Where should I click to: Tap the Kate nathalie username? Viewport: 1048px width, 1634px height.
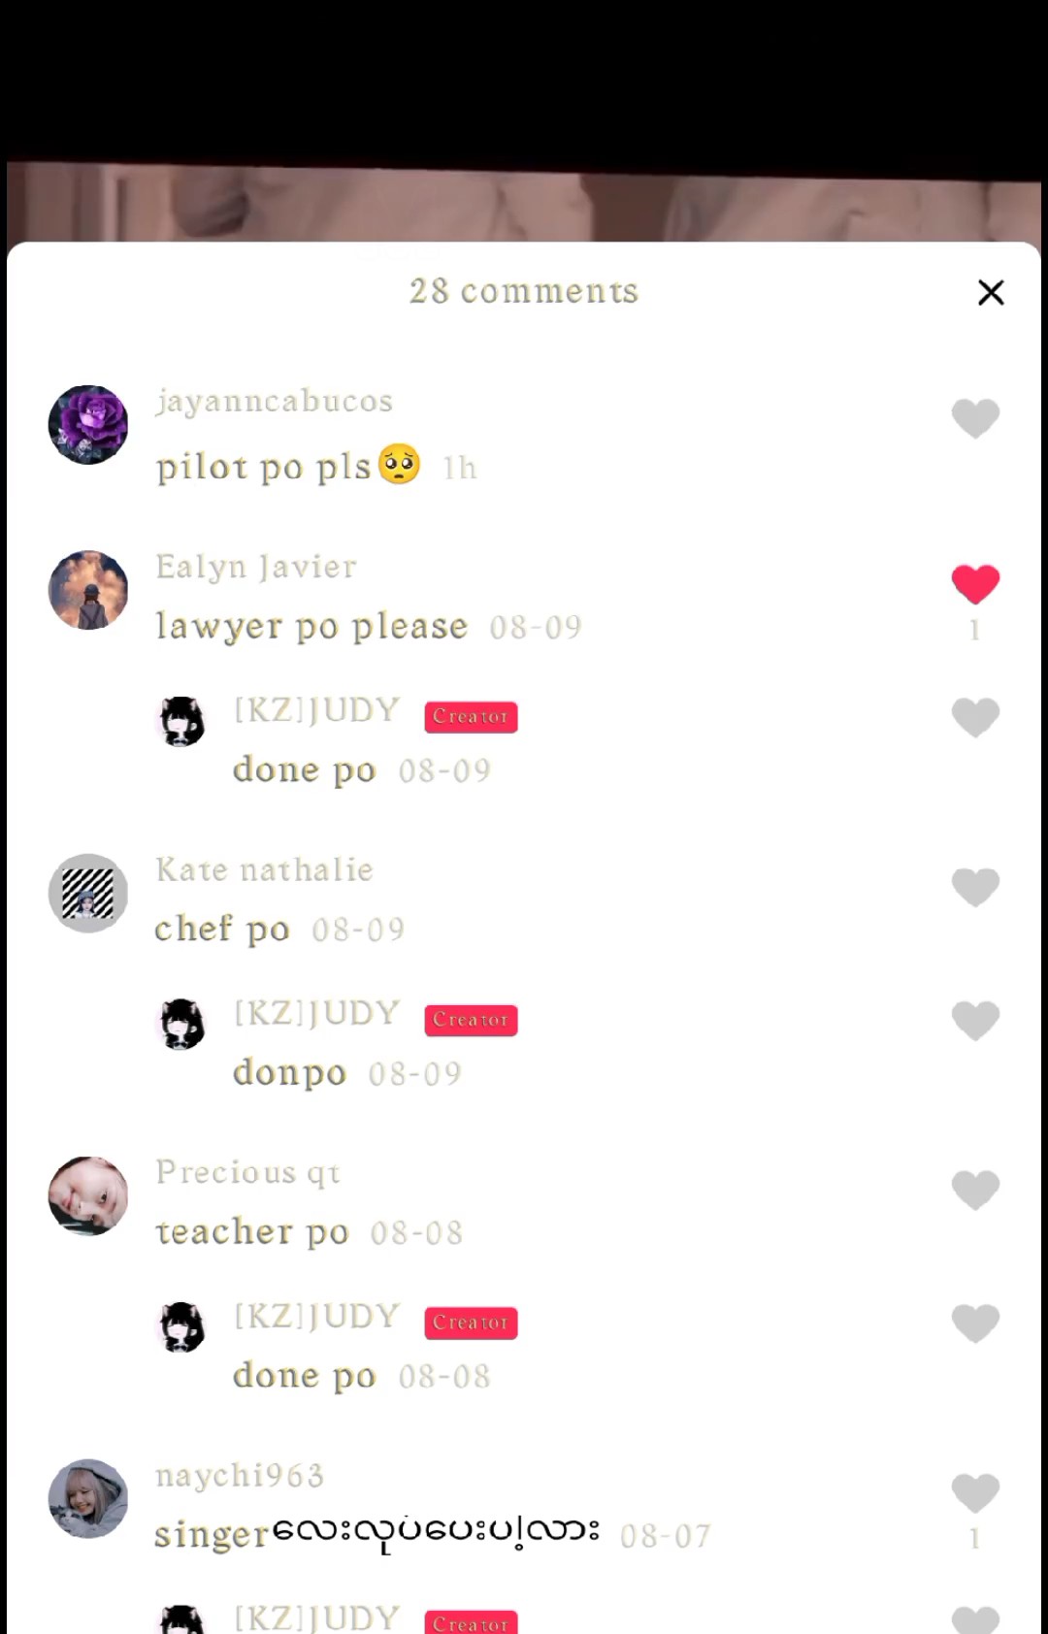point(264,869)
